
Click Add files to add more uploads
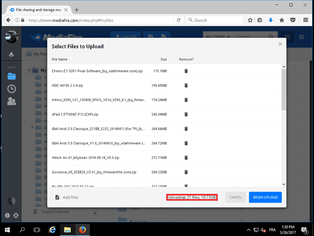(x=67, y=197)
